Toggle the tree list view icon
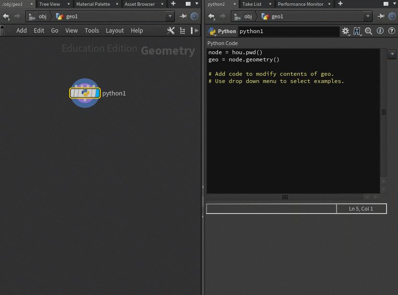The width and height of the screenshot is (398, 295). [x=182, y=31]
